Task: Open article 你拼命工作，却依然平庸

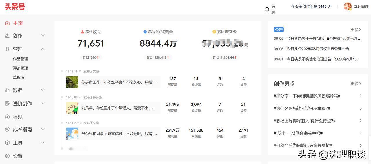Action: click(x=119, y=82)
